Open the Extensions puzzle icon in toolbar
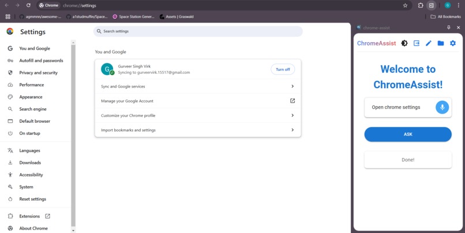The width and height of the screenshot is (465, 233). click(x=420, y=5)
